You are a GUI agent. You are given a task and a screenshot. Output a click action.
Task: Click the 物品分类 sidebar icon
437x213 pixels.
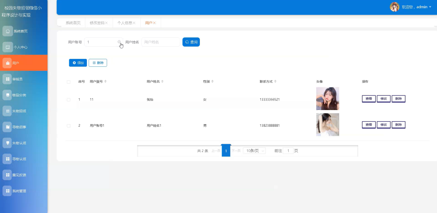pos(7,95)
